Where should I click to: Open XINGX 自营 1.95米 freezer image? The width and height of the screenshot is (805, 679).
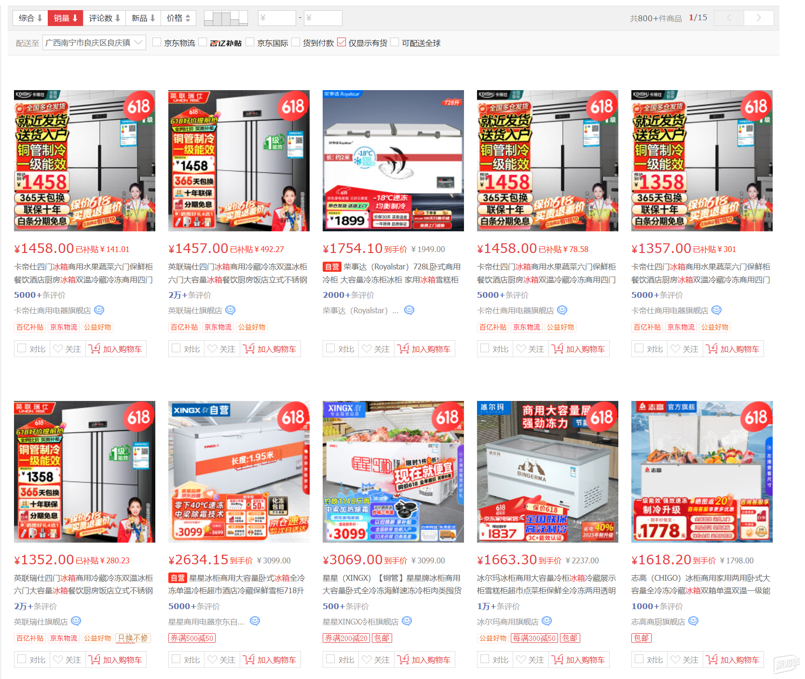[239, 472]
